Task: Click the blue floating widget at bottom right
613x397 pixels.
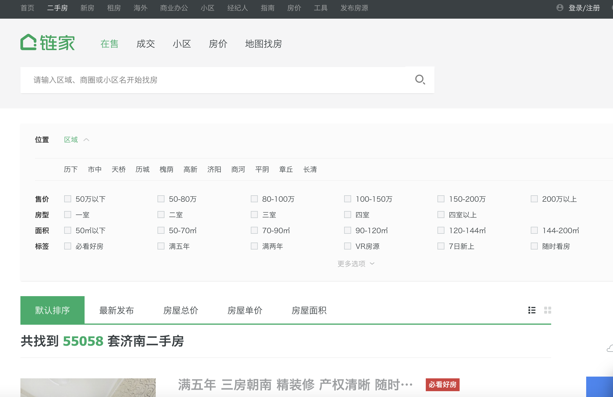Action: tap(600, 387)
